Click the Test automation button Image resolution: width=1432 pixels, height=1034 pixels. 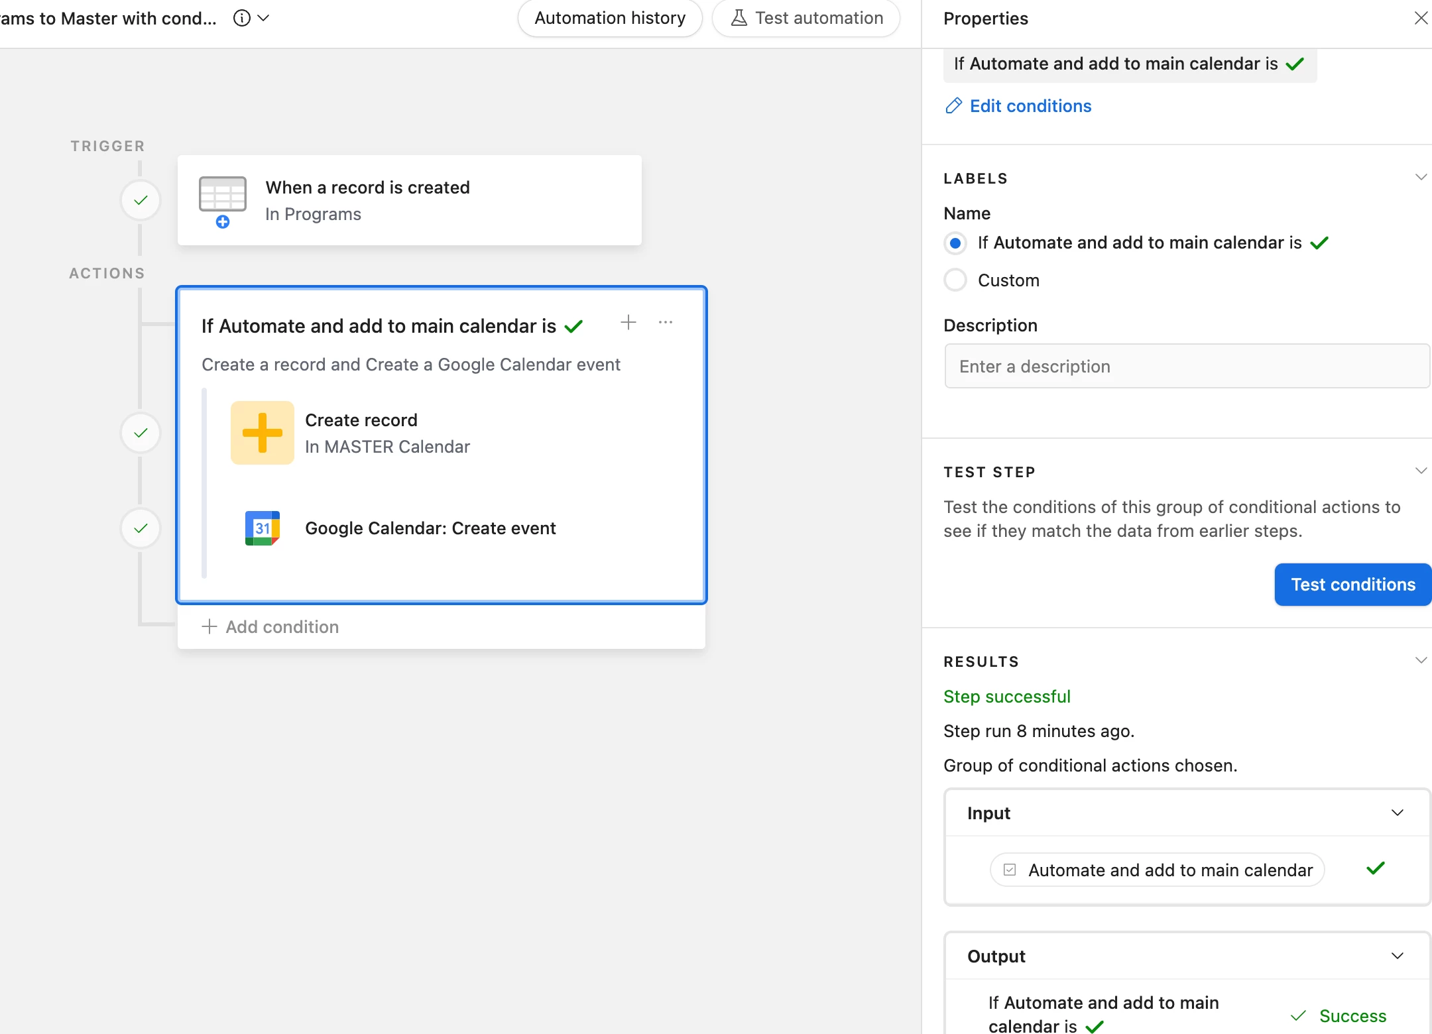pyautogui.click(x=806, y=18)
